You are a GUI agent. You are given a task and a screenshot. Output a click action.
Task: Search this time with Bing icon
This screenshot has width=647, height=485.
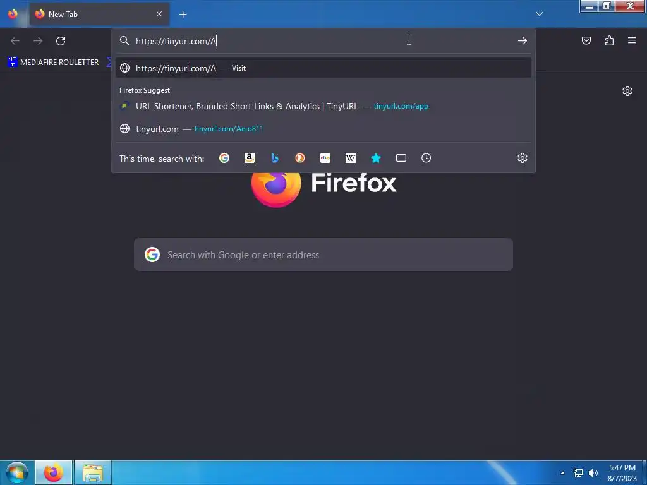[x=275, y=158]
